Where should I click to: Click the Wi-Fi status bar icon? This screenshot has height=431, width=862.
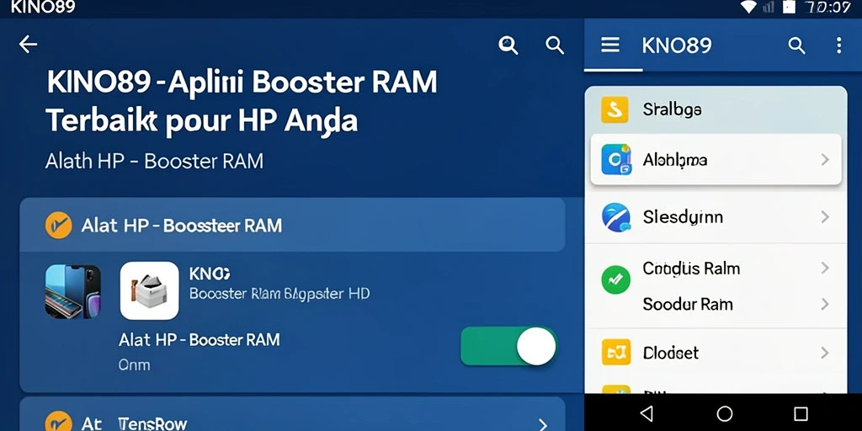coord(748,7)
